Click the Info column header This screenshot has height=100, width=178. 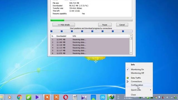coord(74,36)
